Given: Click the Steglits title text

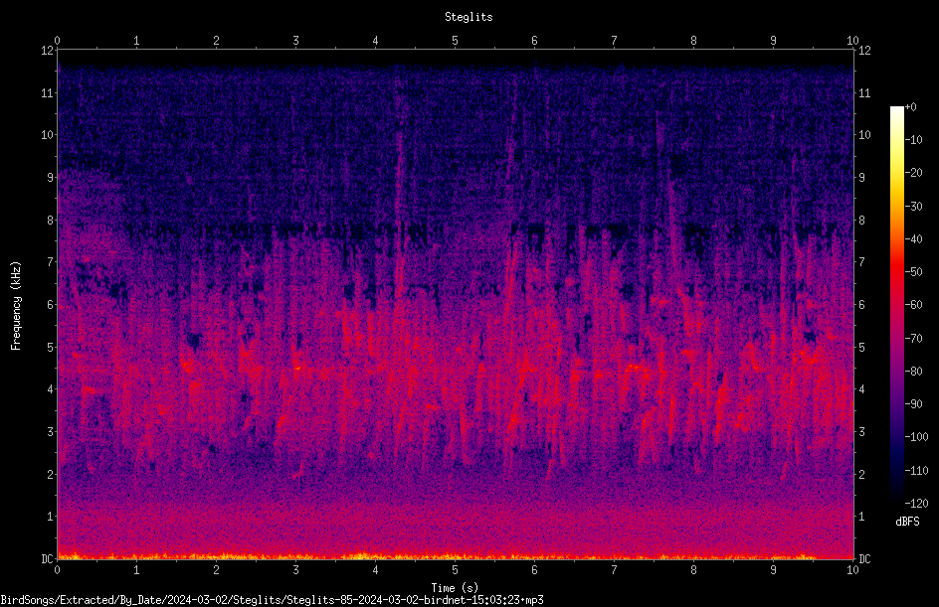Looking at the screenshot, I should coord(469,17).
